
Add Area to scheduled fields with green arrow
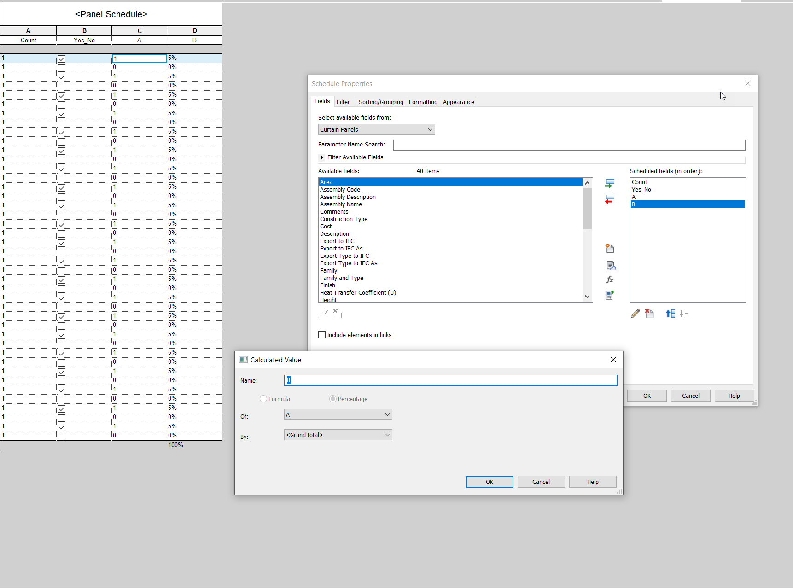tap(610, 183)
